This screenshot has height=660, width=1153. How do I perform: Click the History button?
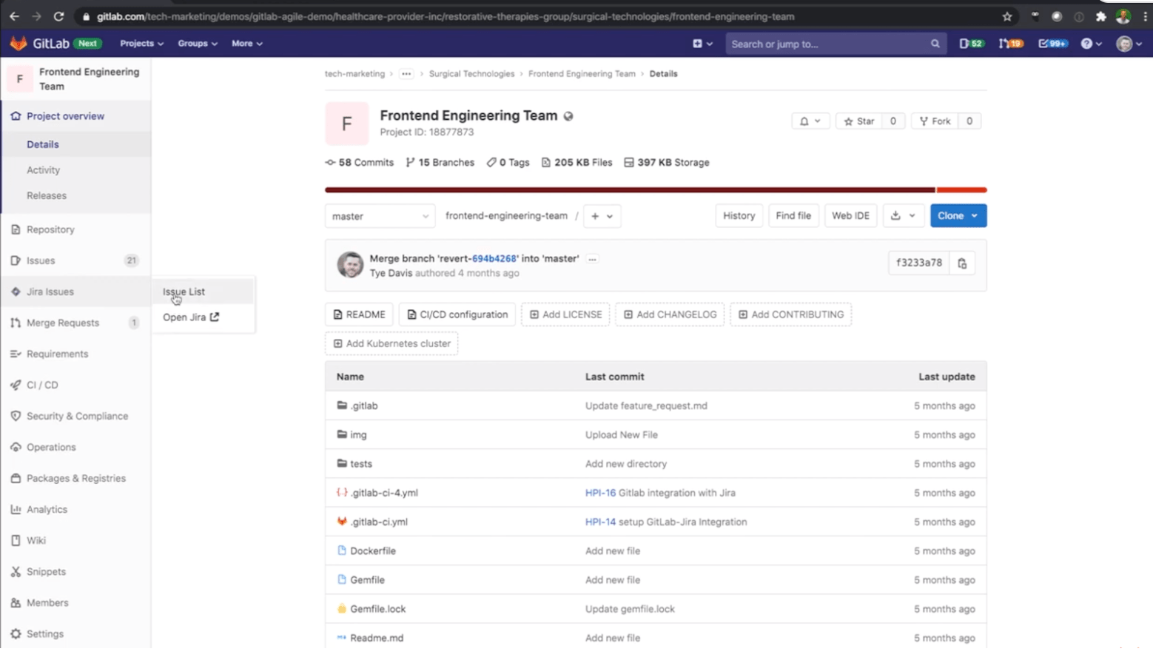coord(739,215)
